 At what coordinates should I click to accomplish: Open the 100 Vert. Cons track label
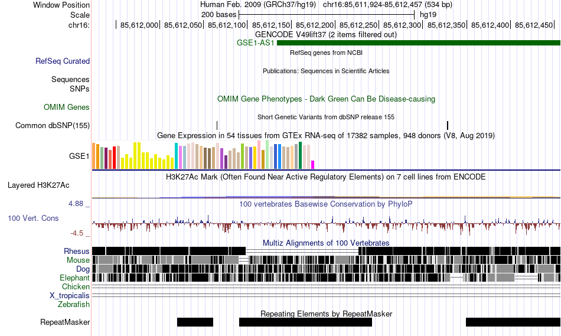33,218
